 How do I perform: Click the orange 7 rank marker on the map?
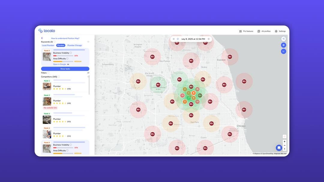(x=185, y=101)
